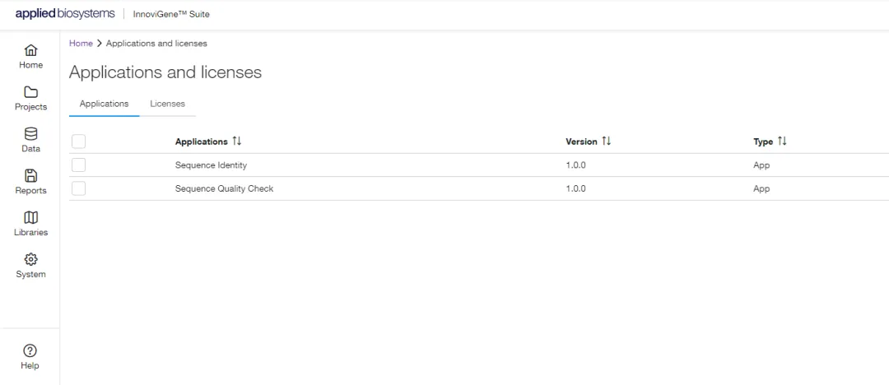The image size is (889, 385).
Task: Check the Sequence Quality Check row checkbox
Action: 79,188
